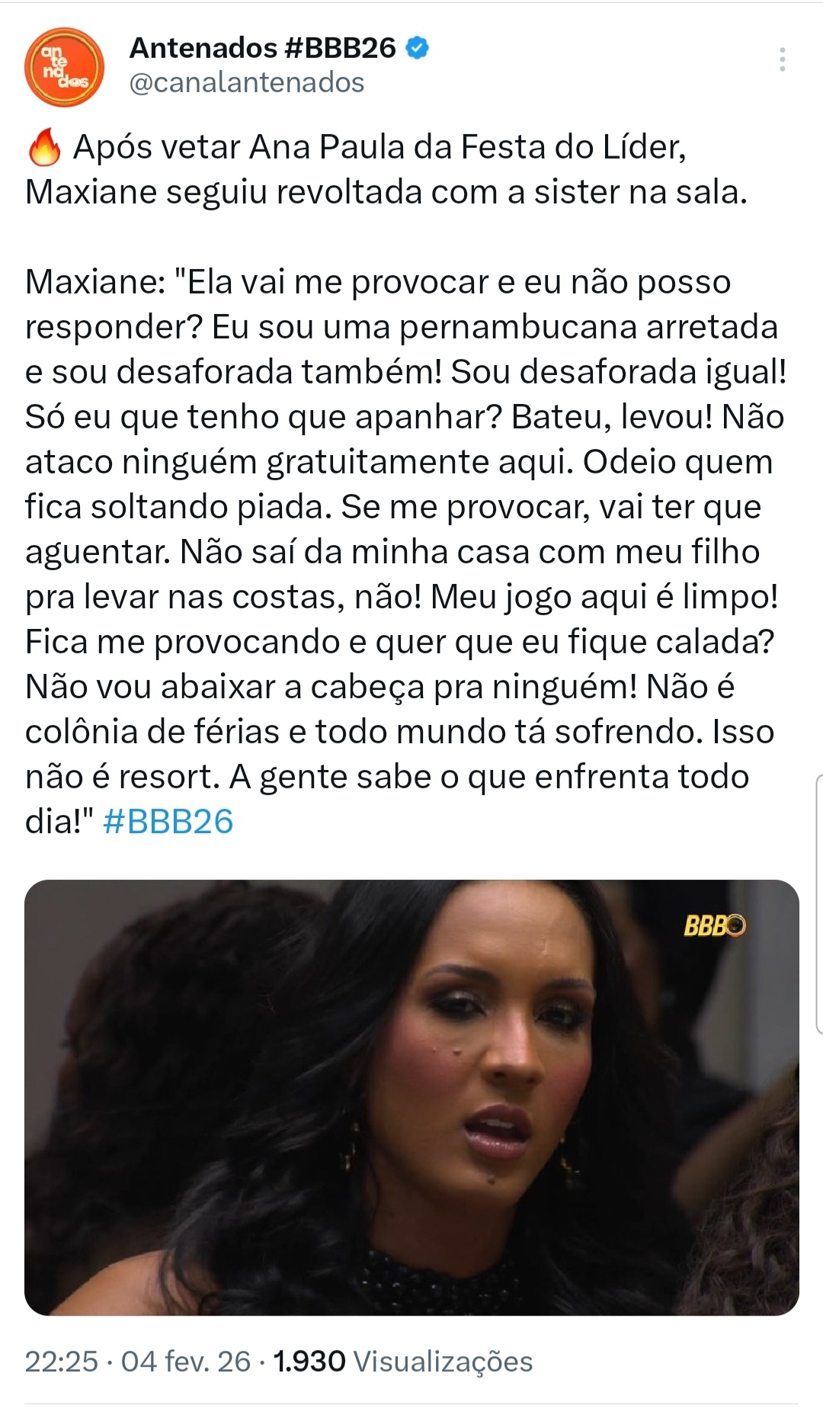Click the blue verified badge
This screenshot has height=1411, width=823.
pos(417,48)
